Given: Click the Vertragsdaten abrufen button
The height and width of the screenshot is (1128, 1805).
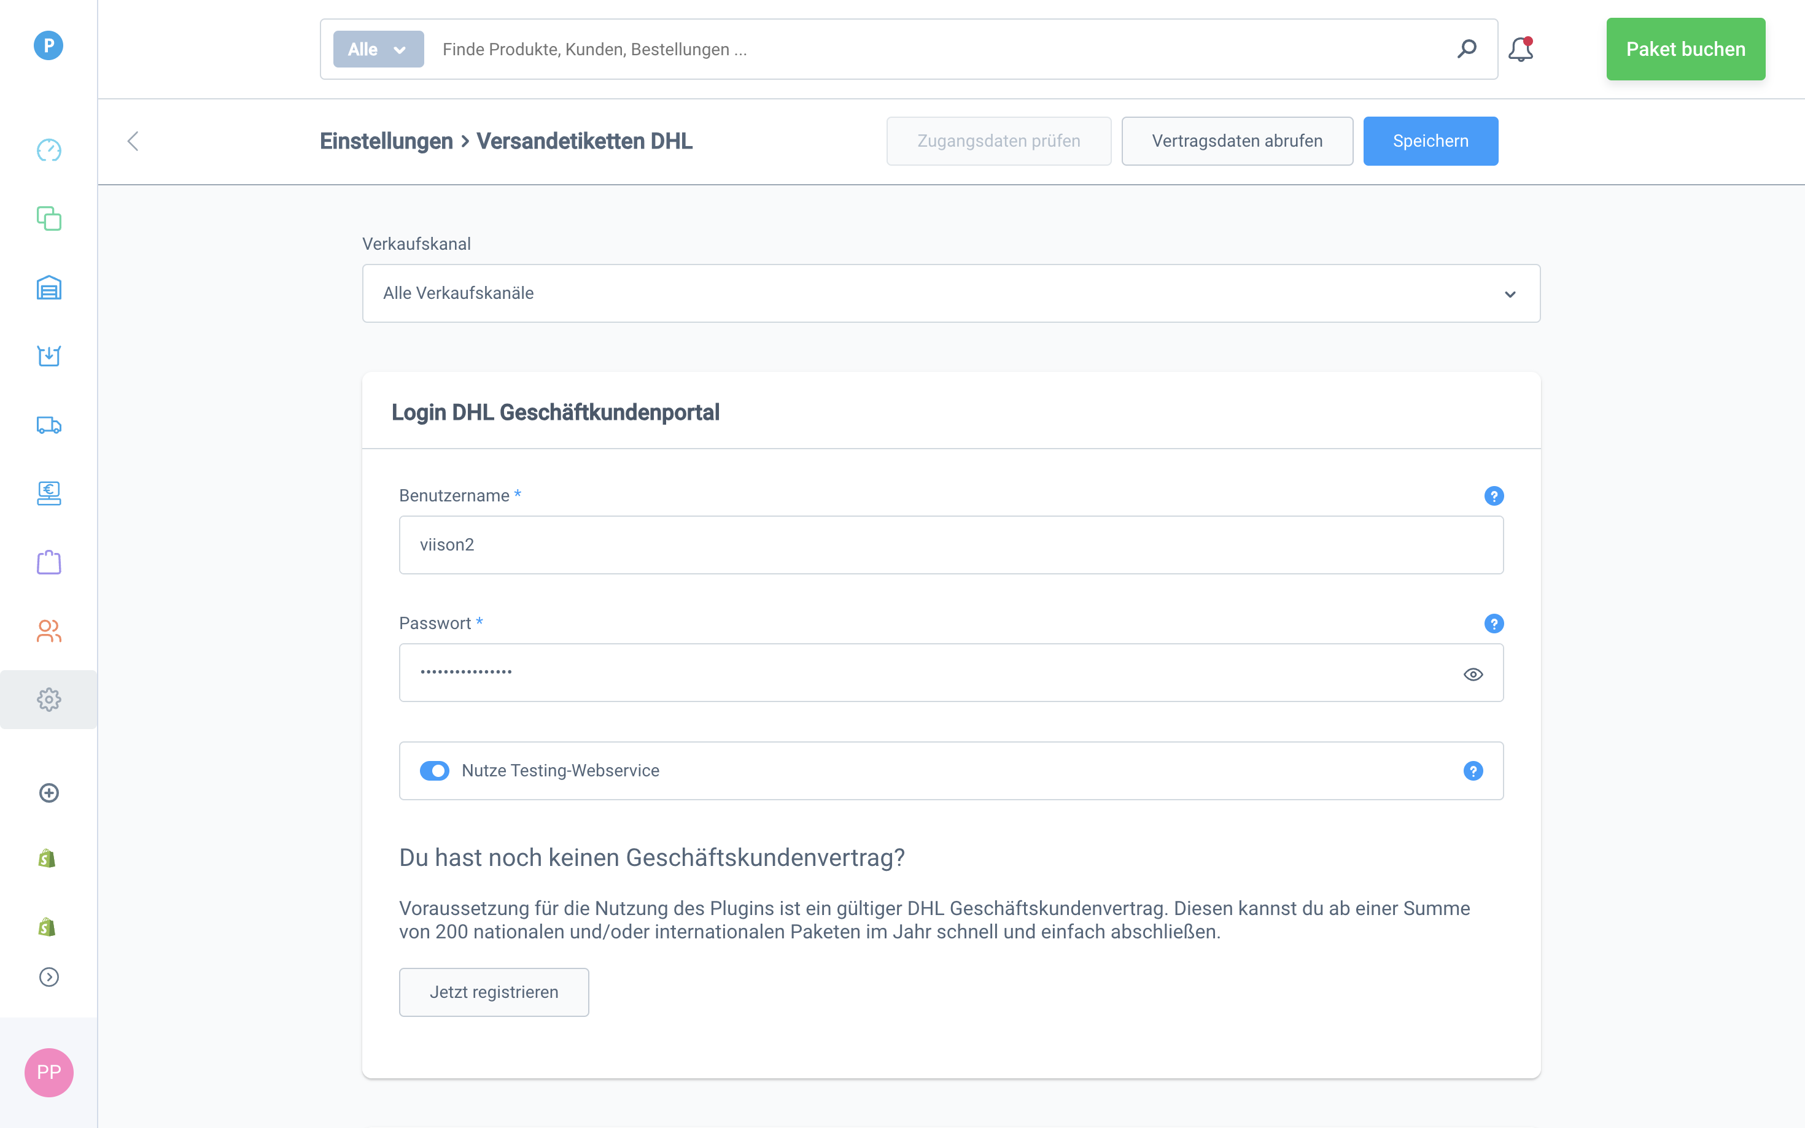Looking at the screenshot, I should tap(1236, 141).
